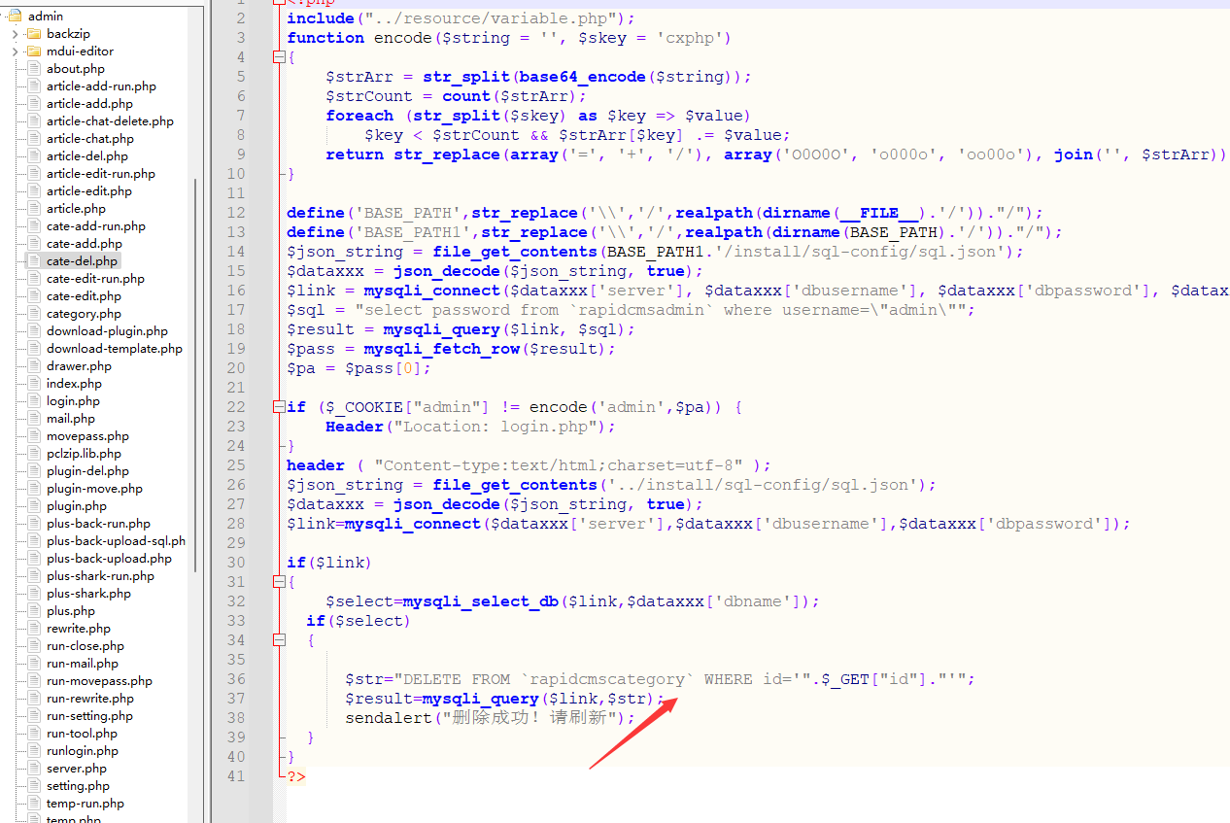This screenshot has width=1230, height=823.
Task: Click the mdui-editor folder icon
Action: point(33,51)
